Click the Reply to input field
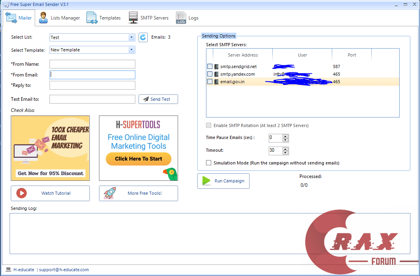 pyautogui.click(x=92, y=85)
